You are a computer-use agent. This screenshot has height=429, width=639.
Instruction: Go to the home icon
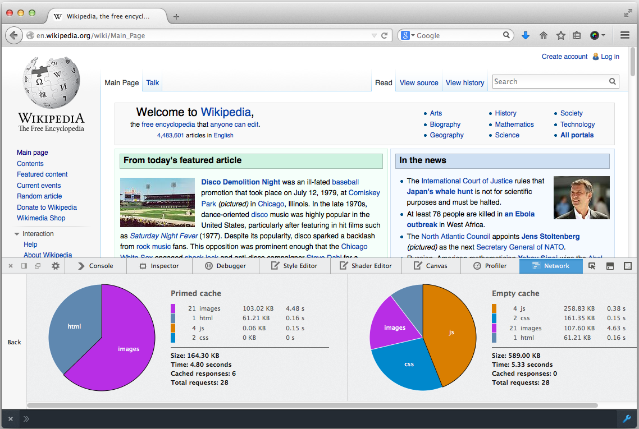pos(543,35)
